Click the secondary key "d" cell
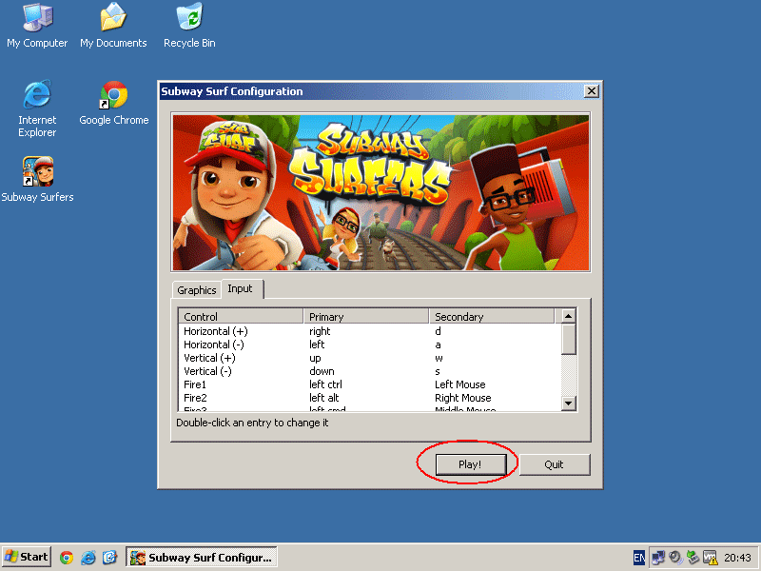Screen dimensions: 761x571 point(438,331)
